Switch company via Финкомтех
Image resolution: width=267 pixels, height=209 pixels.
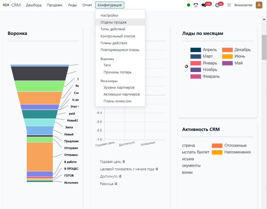pyautogui.click(x=243, y=5)
